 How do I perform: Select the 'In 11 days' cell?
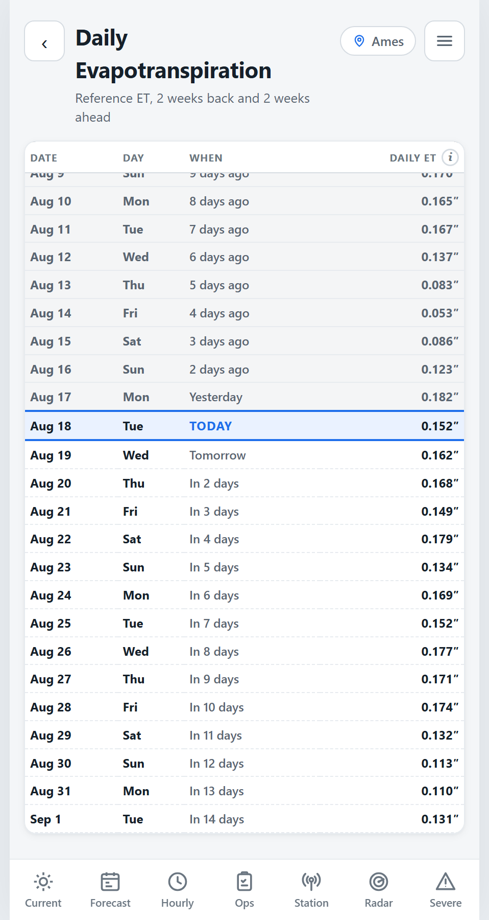pyautogui.click(x=215, y=735)
